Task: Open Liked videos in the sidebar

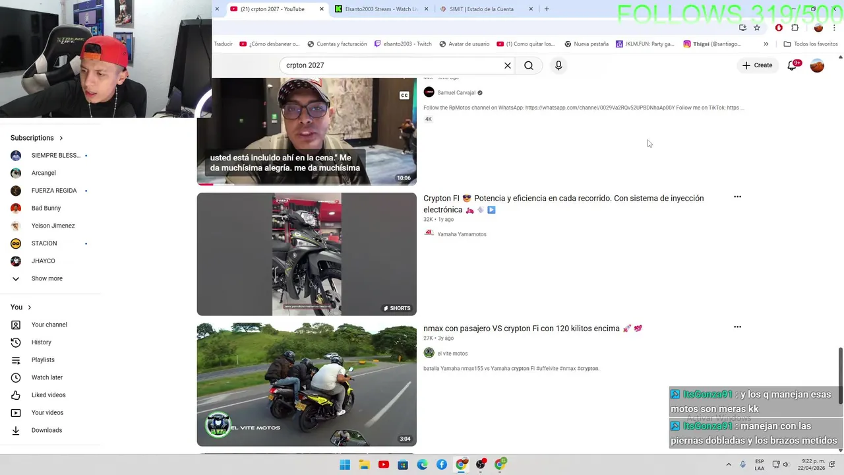Action: [x=48, y=395]
